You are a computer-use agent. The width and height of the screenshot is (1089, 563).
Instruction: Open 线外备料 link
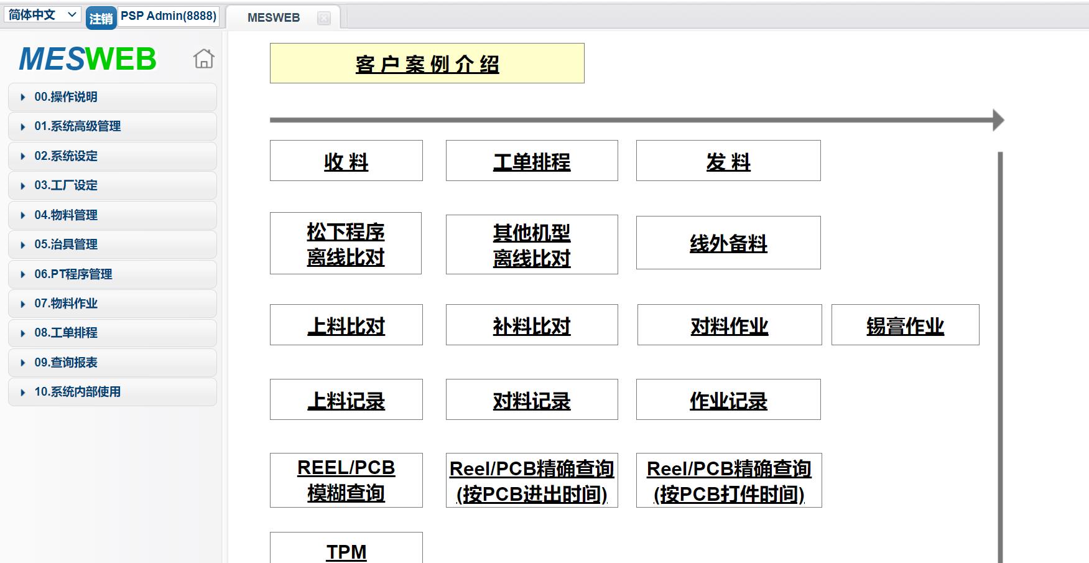click(x=728, y=243)
